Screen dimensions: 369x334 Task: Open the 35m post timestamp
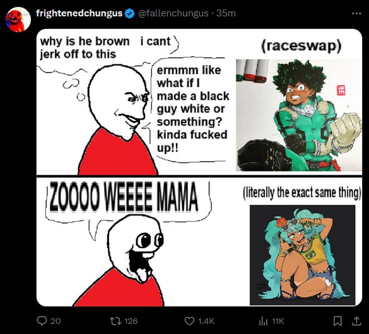coord(226,13)
